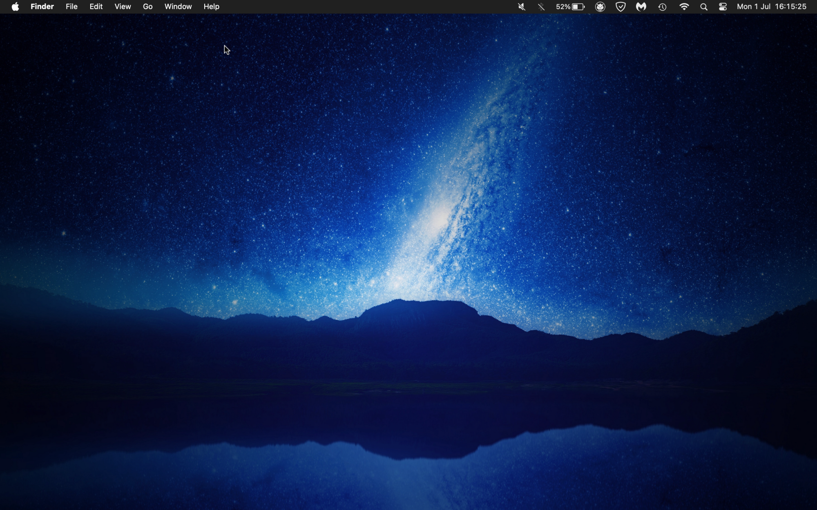Open the Malwarebytes menu bar icon
The image size is (817, 510).
(x=641, y=7)
